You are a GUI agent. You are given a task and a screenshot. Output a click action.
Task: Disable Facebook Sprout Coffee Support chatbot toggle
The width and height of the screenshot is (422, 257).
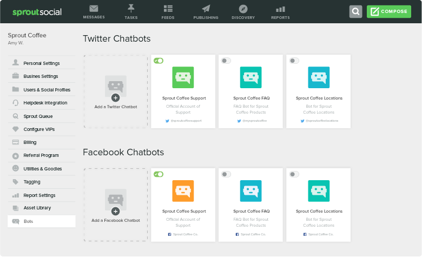pos(159,174)
